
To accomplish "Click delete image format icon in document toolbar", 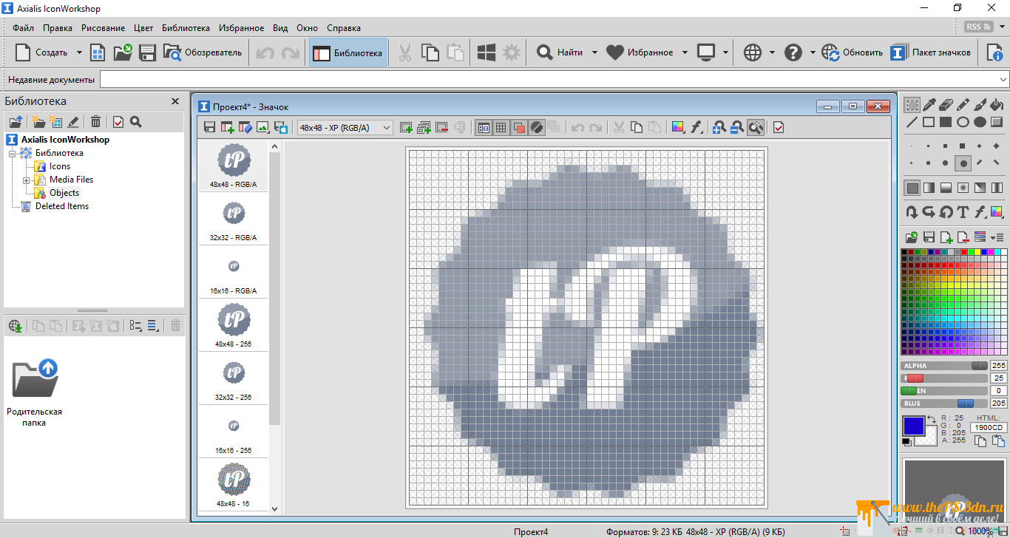I will coord(442,128).
